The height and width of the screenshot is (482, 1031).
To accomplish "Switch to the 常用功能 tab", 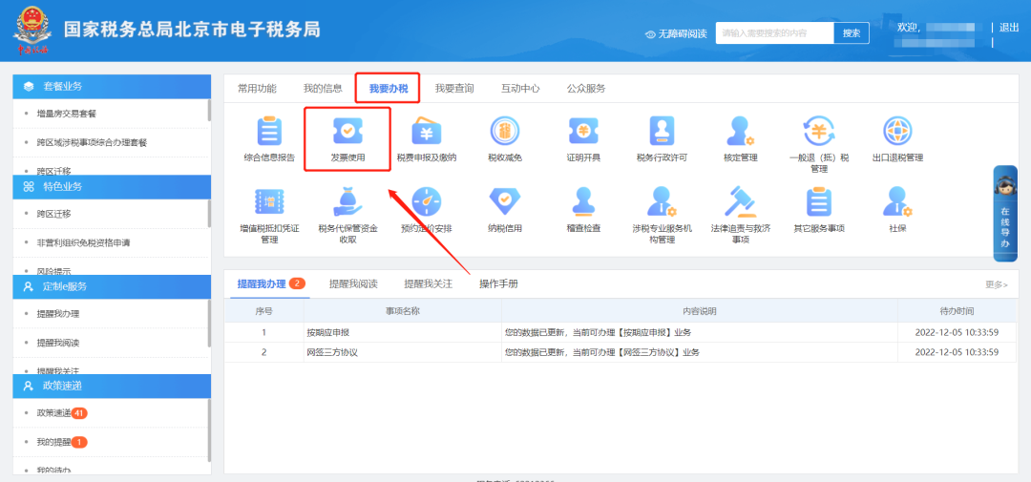I will [257, 89].
